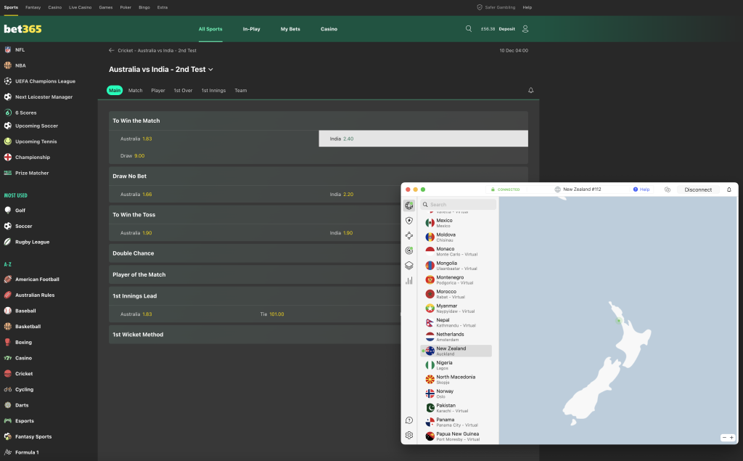The image size is (743, 461).
Task: Open VPN notifications bell icon
Action: pos(728,189)
